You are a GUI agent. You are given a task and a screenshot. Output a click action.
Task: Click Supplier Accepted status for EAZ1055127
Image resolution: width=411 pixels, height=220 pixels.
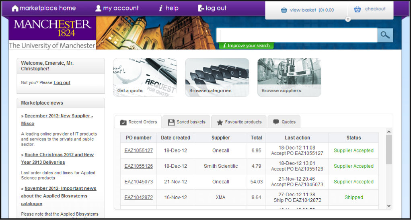pos(353,150)
